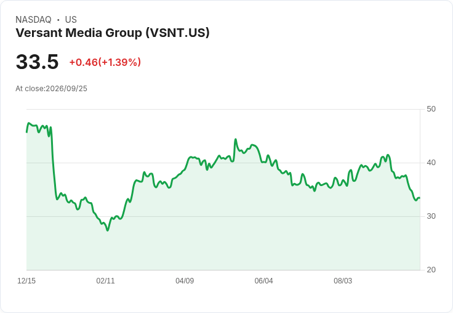The width and height of the screenshot is (453, 313).
Task: Click the 30 price axis label
Action: (431, 216)
